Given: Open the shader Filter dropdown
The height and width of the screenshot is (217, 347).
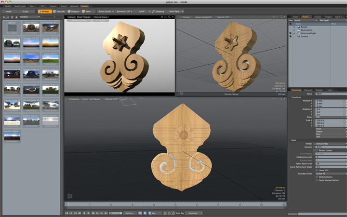Looking at the screenshot, I should pos(306,20).
